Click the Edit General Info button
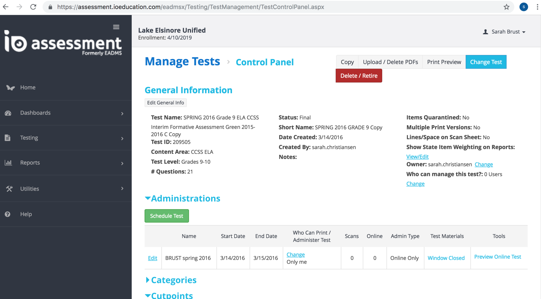 point(165,103)
